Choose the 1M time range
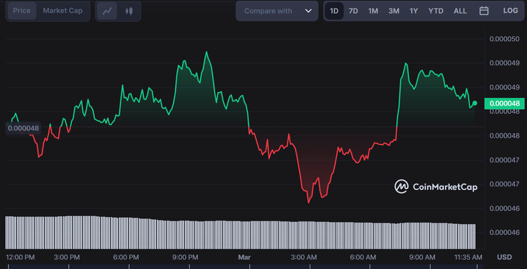Screen dimensions: 527x269 point(373,11)
